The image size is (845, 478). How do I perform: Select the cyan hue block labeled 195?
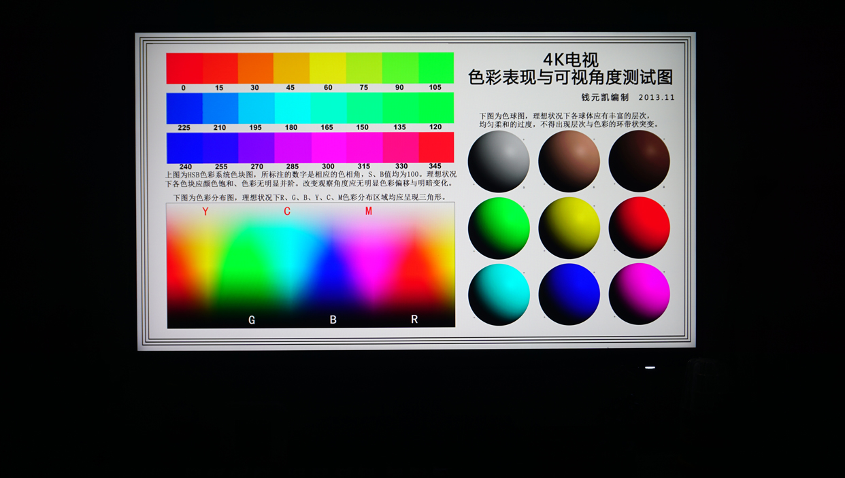click(255, 107)
